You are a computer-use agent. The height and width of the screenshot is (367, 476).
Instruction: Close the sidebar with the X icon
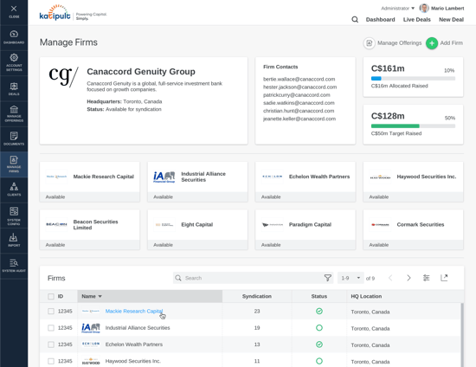14,11
